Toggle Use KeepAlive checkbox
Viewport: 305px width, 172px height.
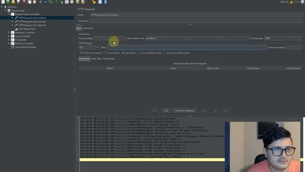[123, 53]
